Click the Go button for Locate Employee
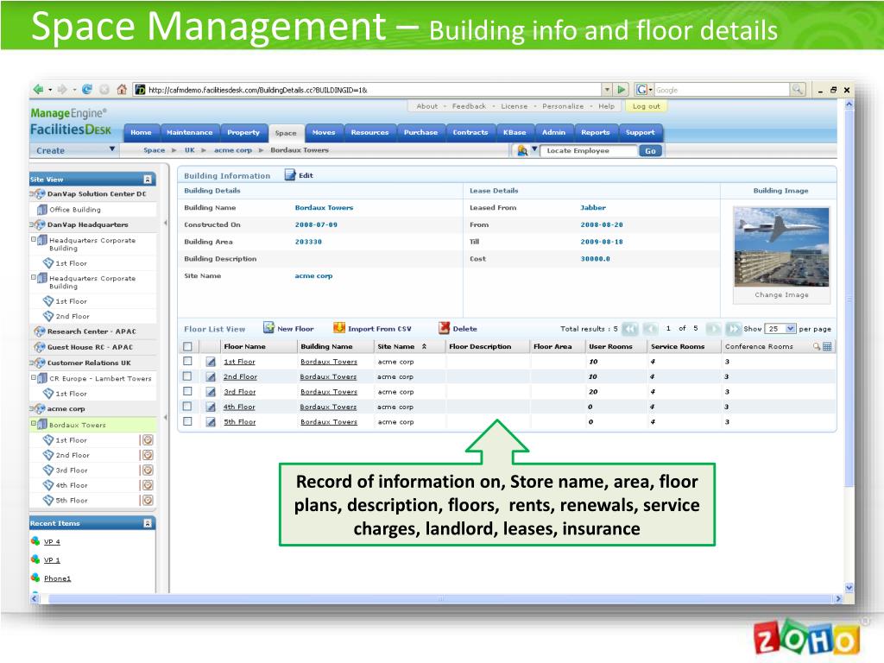This screenshot has height=663, width=884. tap(650, 150)
